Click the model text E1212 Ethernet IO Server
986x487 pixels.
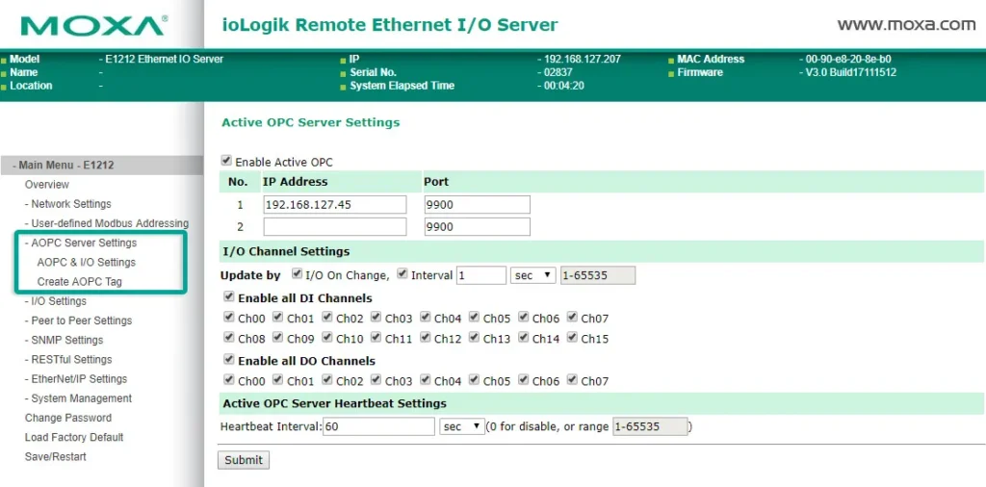tap(164, 59)
